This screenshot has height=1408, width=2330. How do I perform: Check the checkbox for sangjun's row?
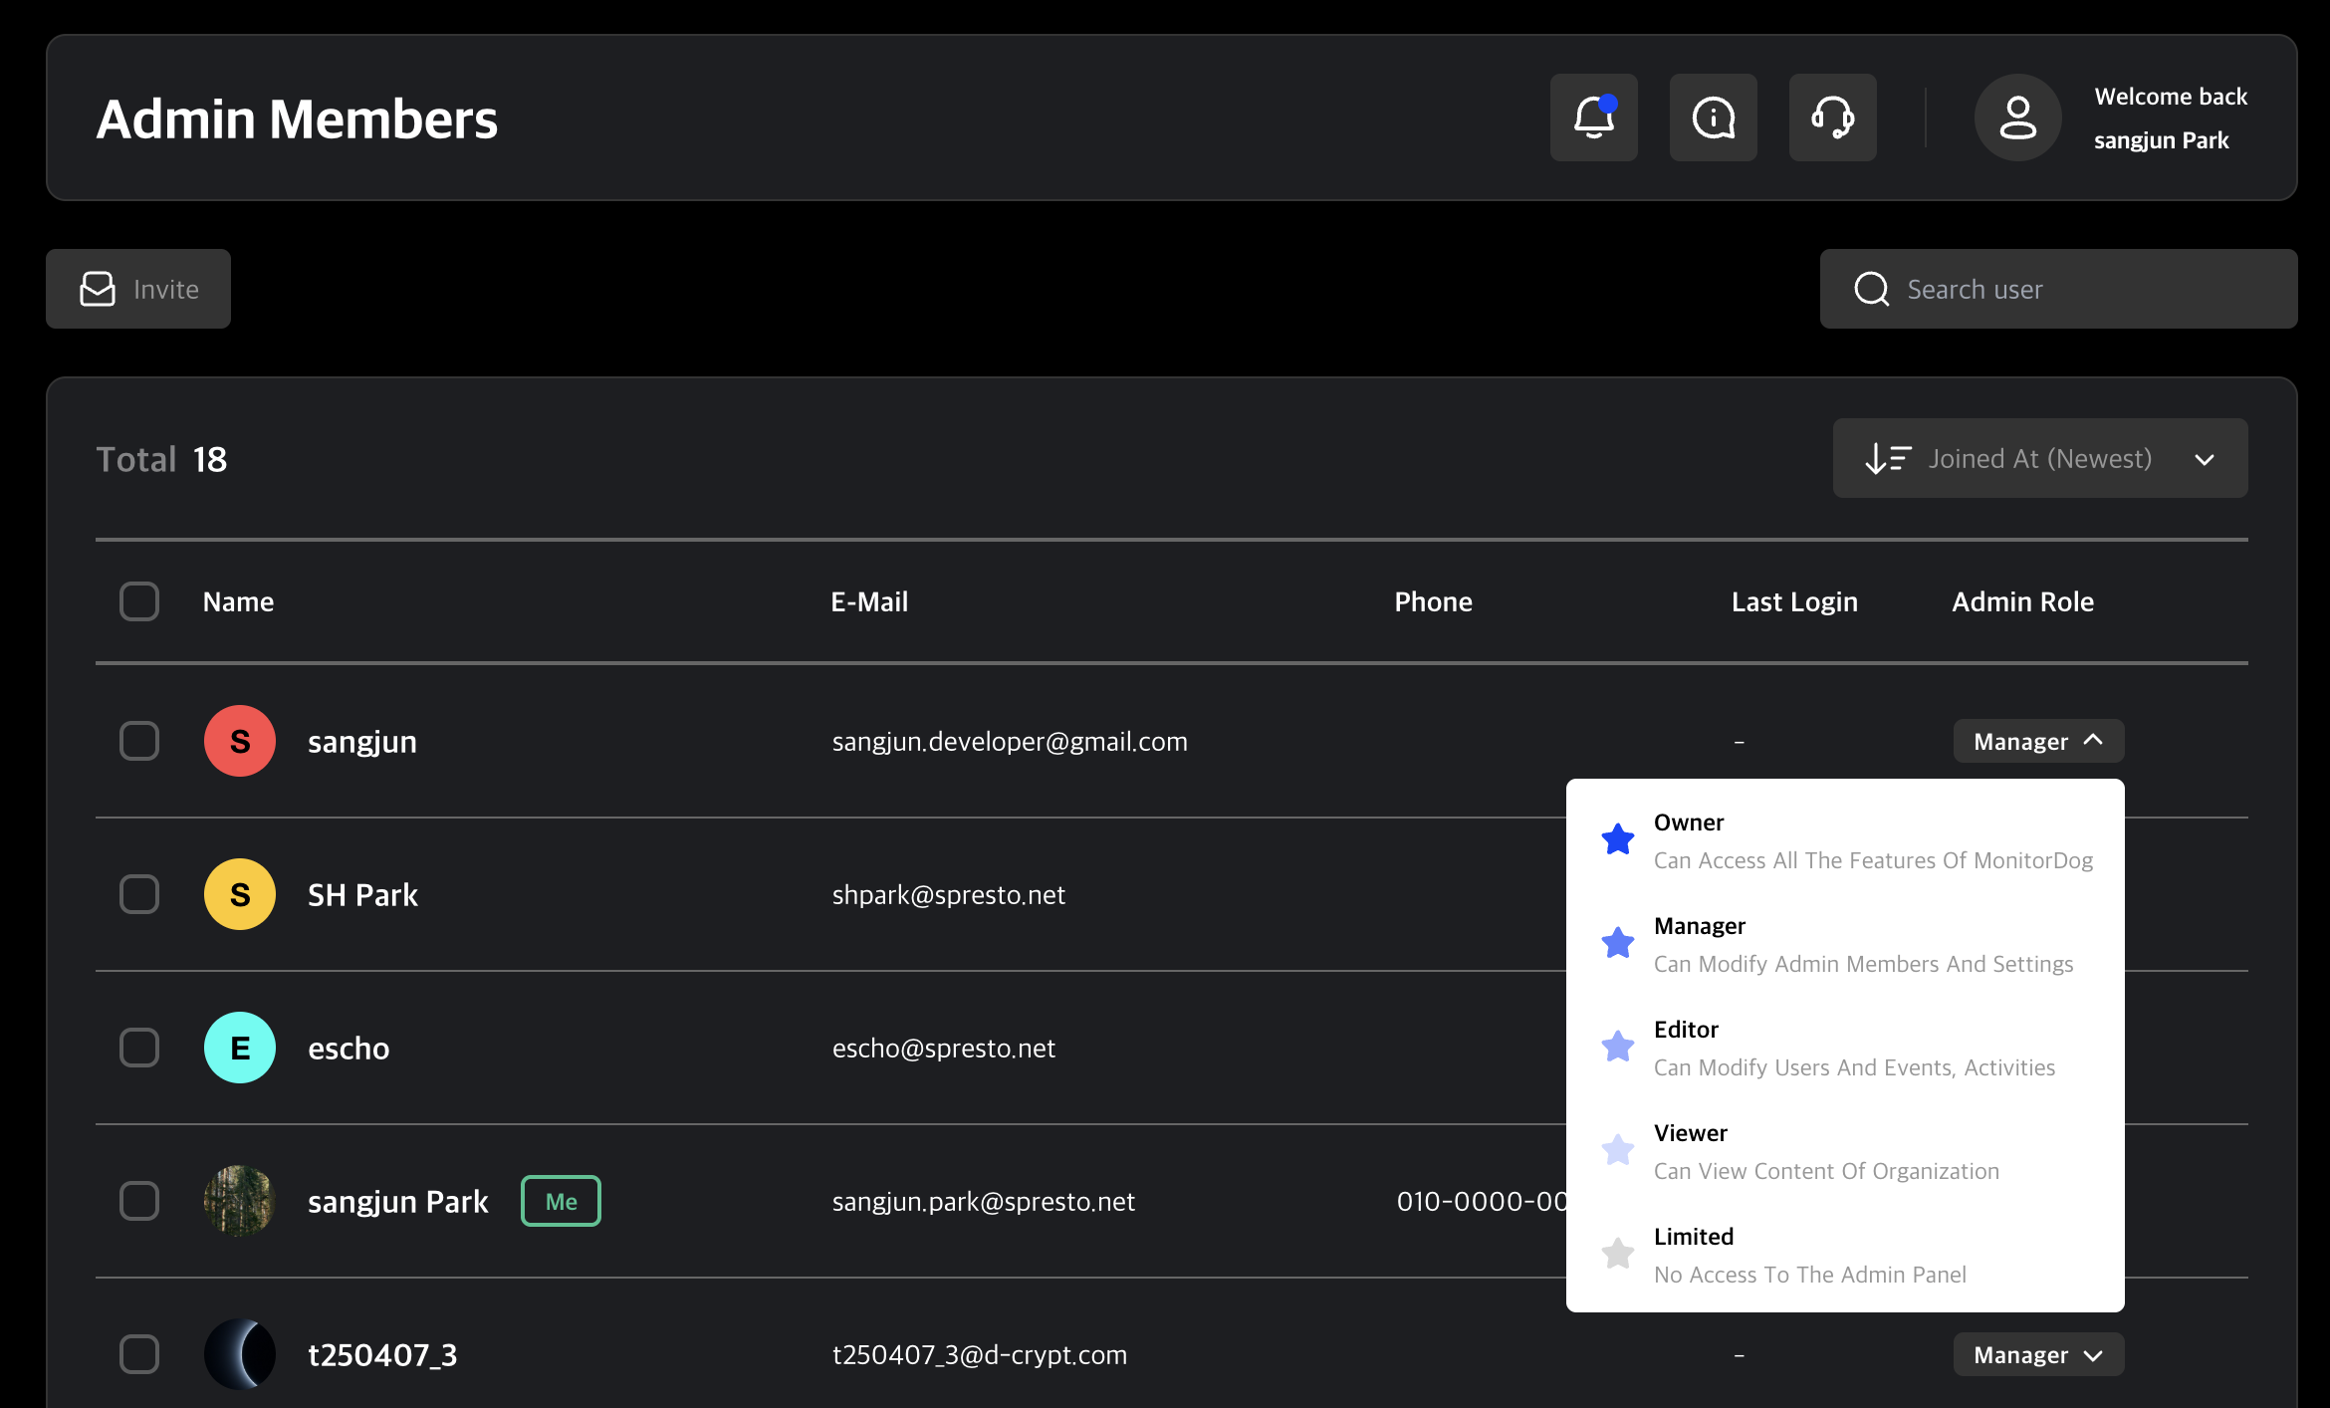tap(139, 741)
